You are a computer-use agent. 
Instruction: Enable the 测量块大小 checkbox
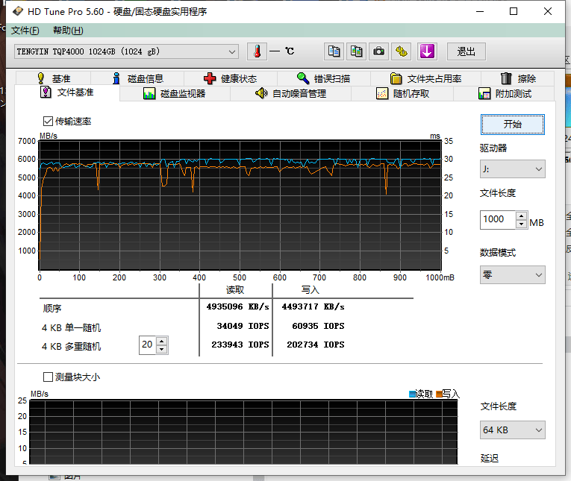click(48, 377)
